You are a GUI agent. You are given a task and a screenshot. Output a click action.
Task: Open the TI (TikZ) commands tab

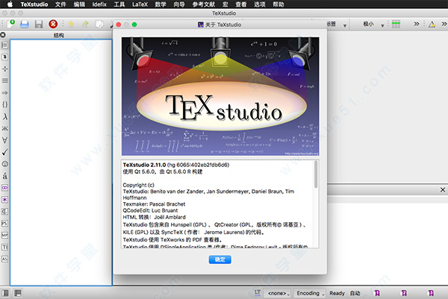tap(5, 247)
